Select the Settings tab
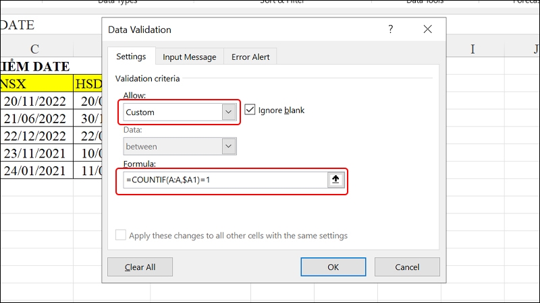 [x=131, y=57]
